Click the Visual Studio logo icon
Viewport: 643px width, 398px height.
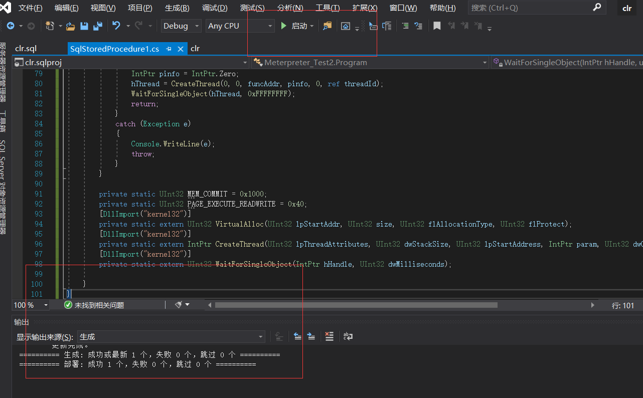click(x=6, y=8)
